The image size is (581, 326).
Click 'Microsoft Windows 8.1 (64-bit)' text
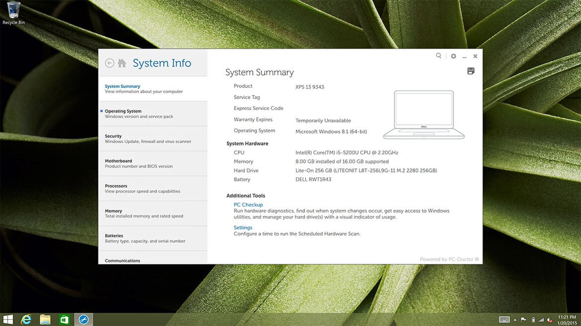(331, 132)
